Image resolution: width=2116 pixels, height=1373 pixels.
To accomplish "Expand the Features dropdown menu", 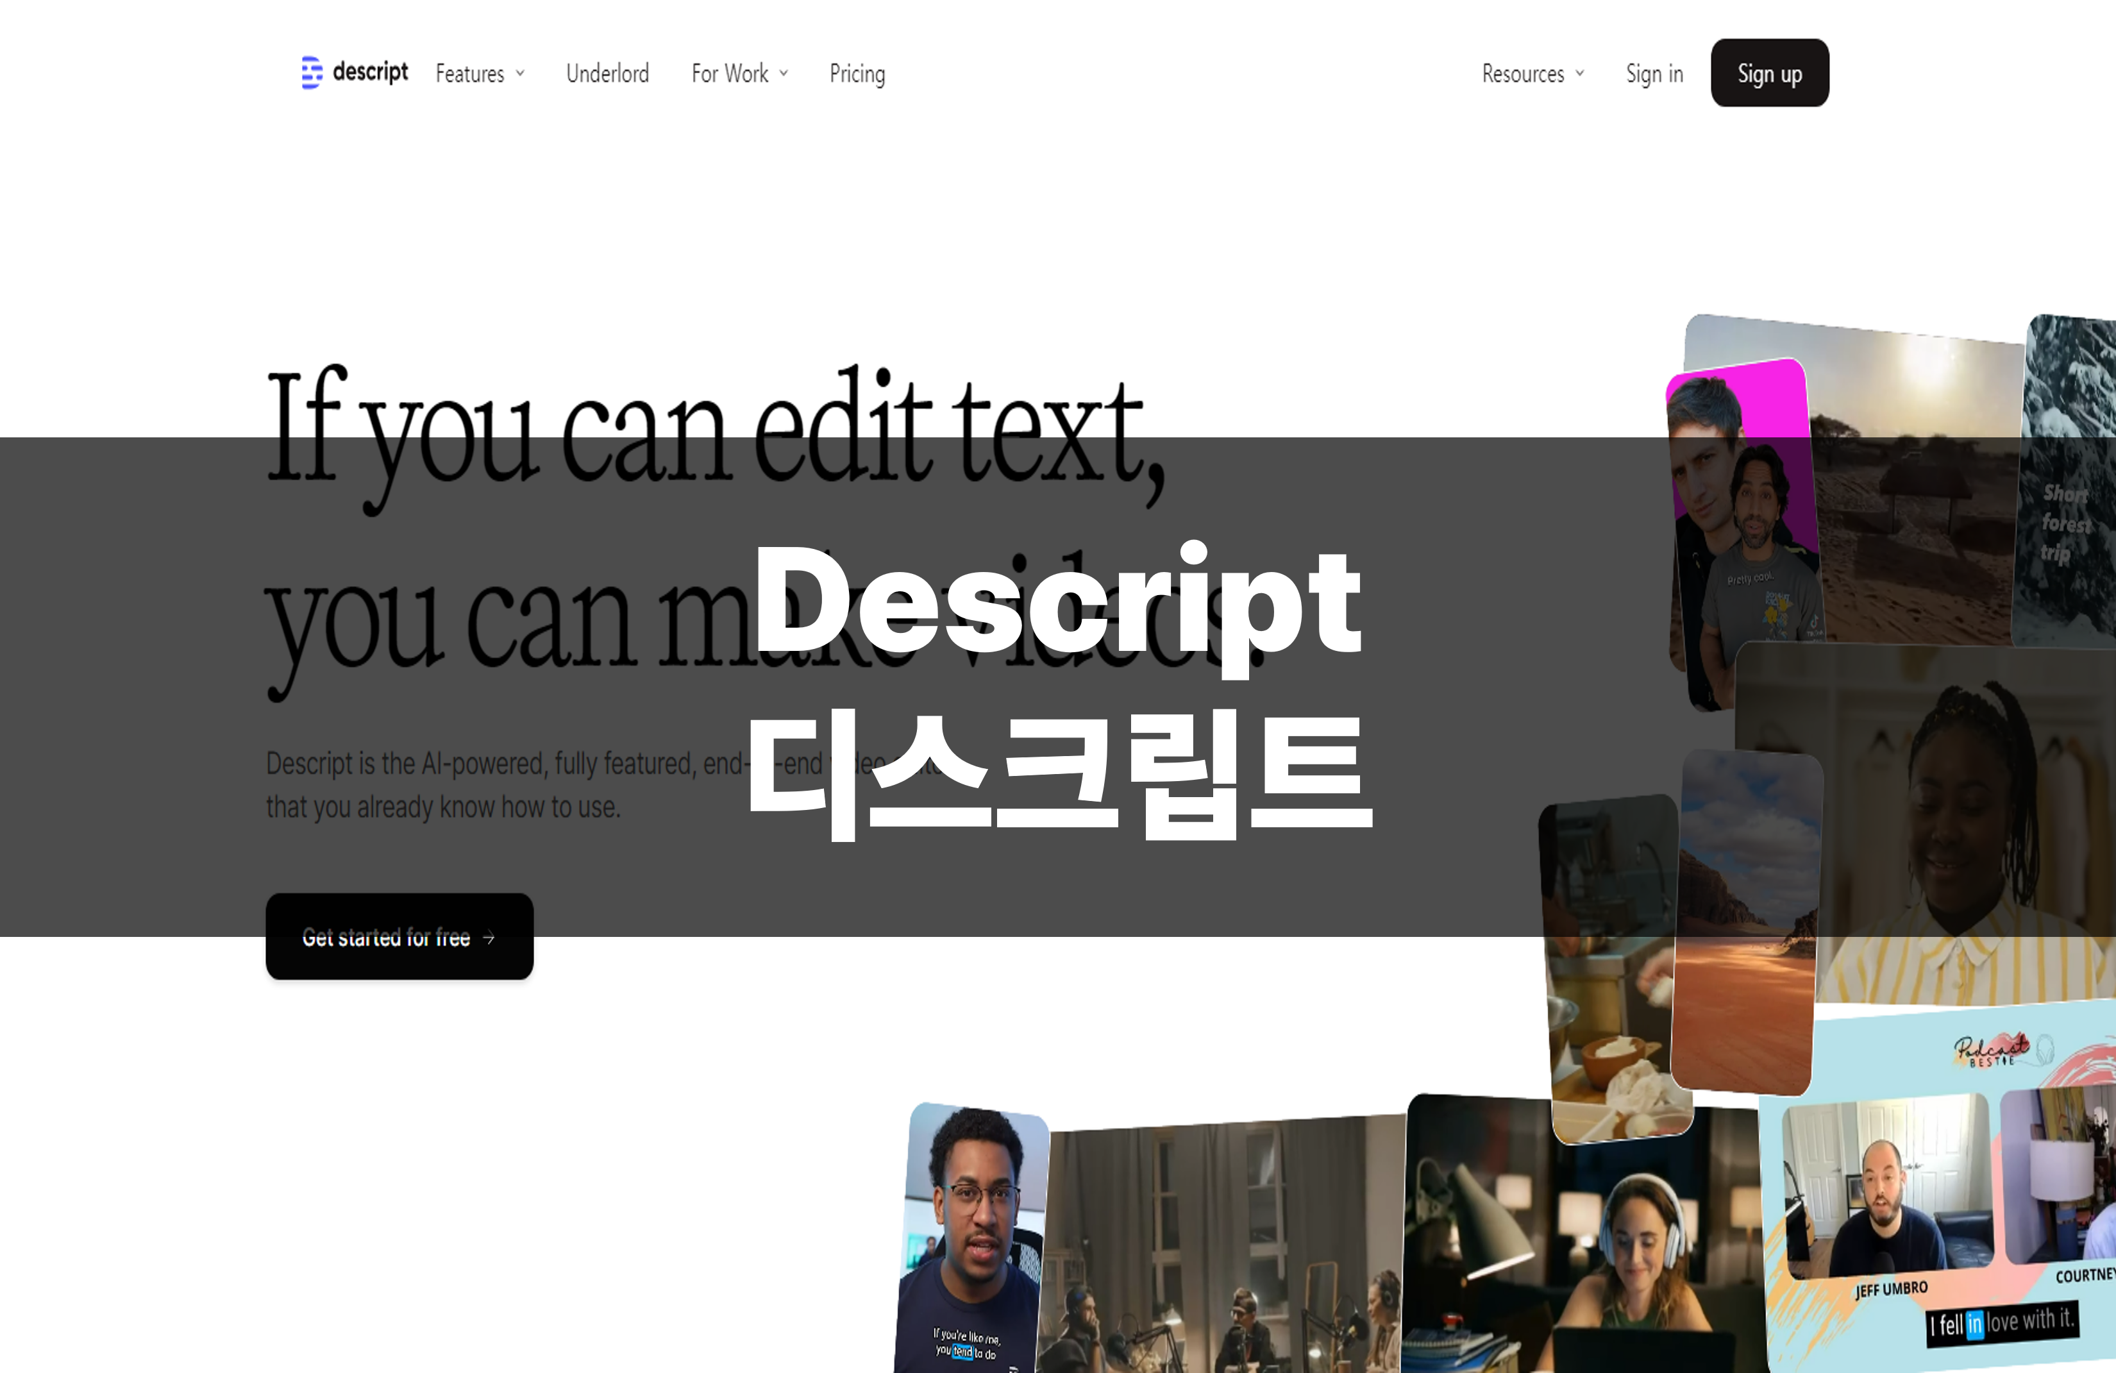I will click(480, 74).
